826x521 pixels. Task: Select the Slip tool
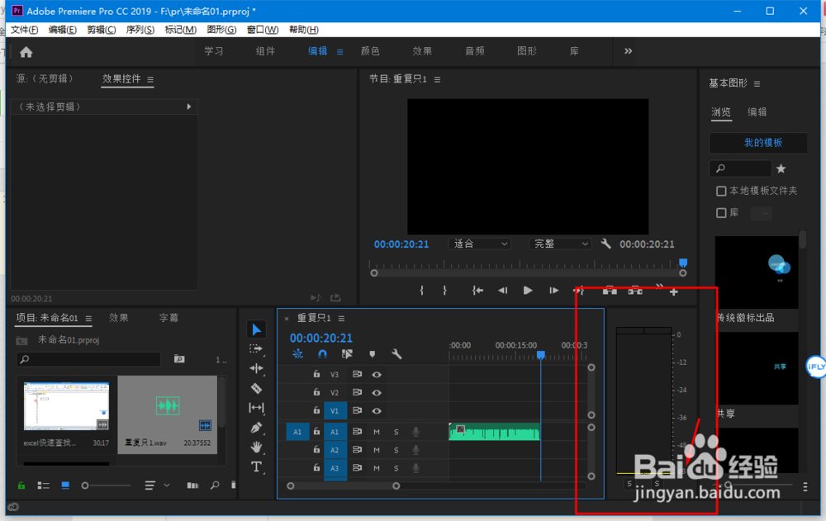tap(257, 408)
